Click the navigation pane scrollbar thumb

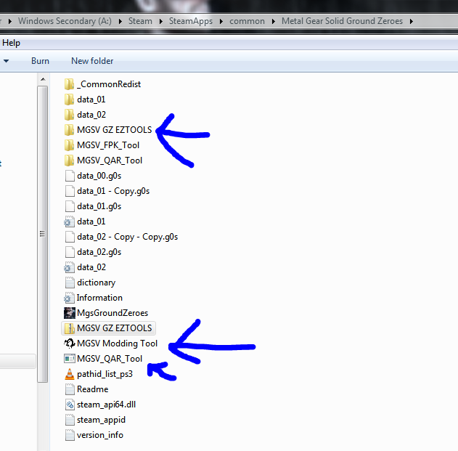coord(43,234)
